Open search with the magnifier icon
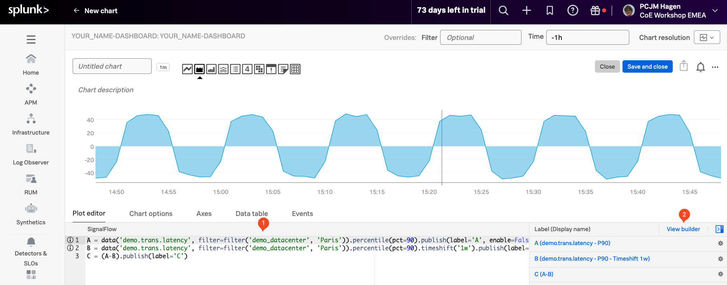This screenshot has height=285, width=727. point(504,11)
